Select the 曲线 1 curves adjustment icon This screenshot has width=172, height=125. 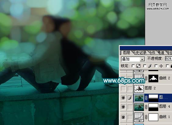pyautogui.click(x=139, y=117)
